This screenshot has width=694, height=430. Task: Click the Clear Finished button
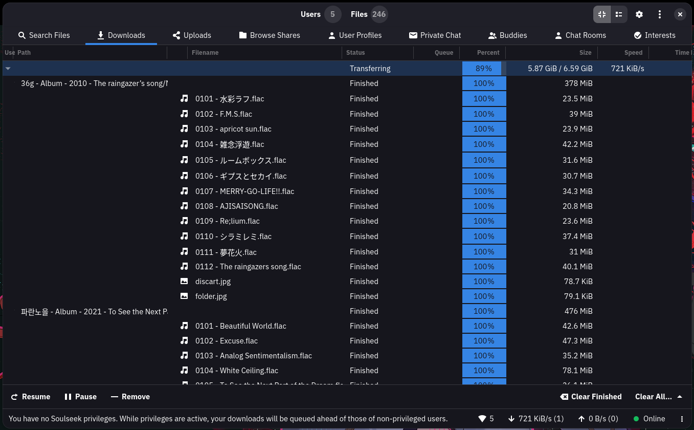pos(591,397)
